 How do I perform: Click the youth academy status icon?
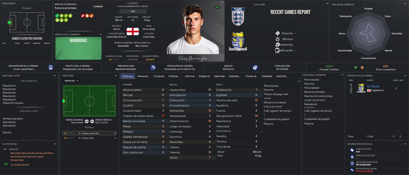point(153,67)
